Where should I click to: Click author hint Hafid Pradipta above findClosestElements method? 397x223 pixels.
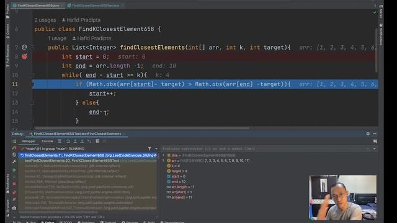coord(92,38)
